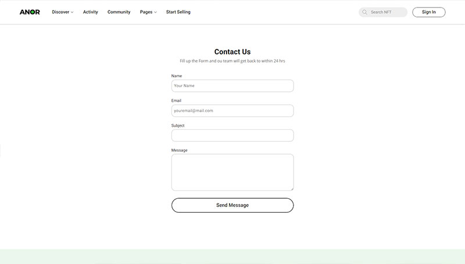Click the Message textarea resize handle
465x264 pixels.
pyautogui.click(x=292, y=188)
